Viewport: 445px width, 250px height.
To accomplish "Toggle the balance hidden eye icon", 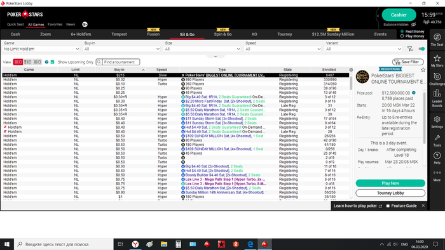I will tap(414, 25).
